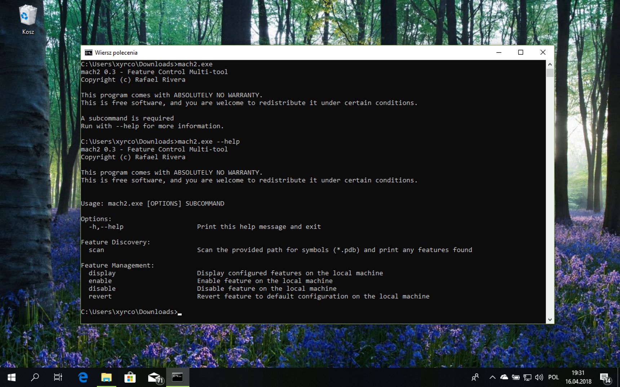Open Microsoft Store from the taskbar
Image resolution: width=620 pixels, height=387 pixels.
click(x=130, y=377)
